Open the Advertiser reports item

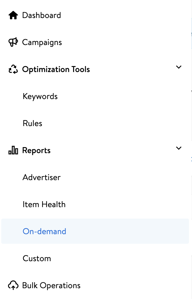(x=42, y=177)
